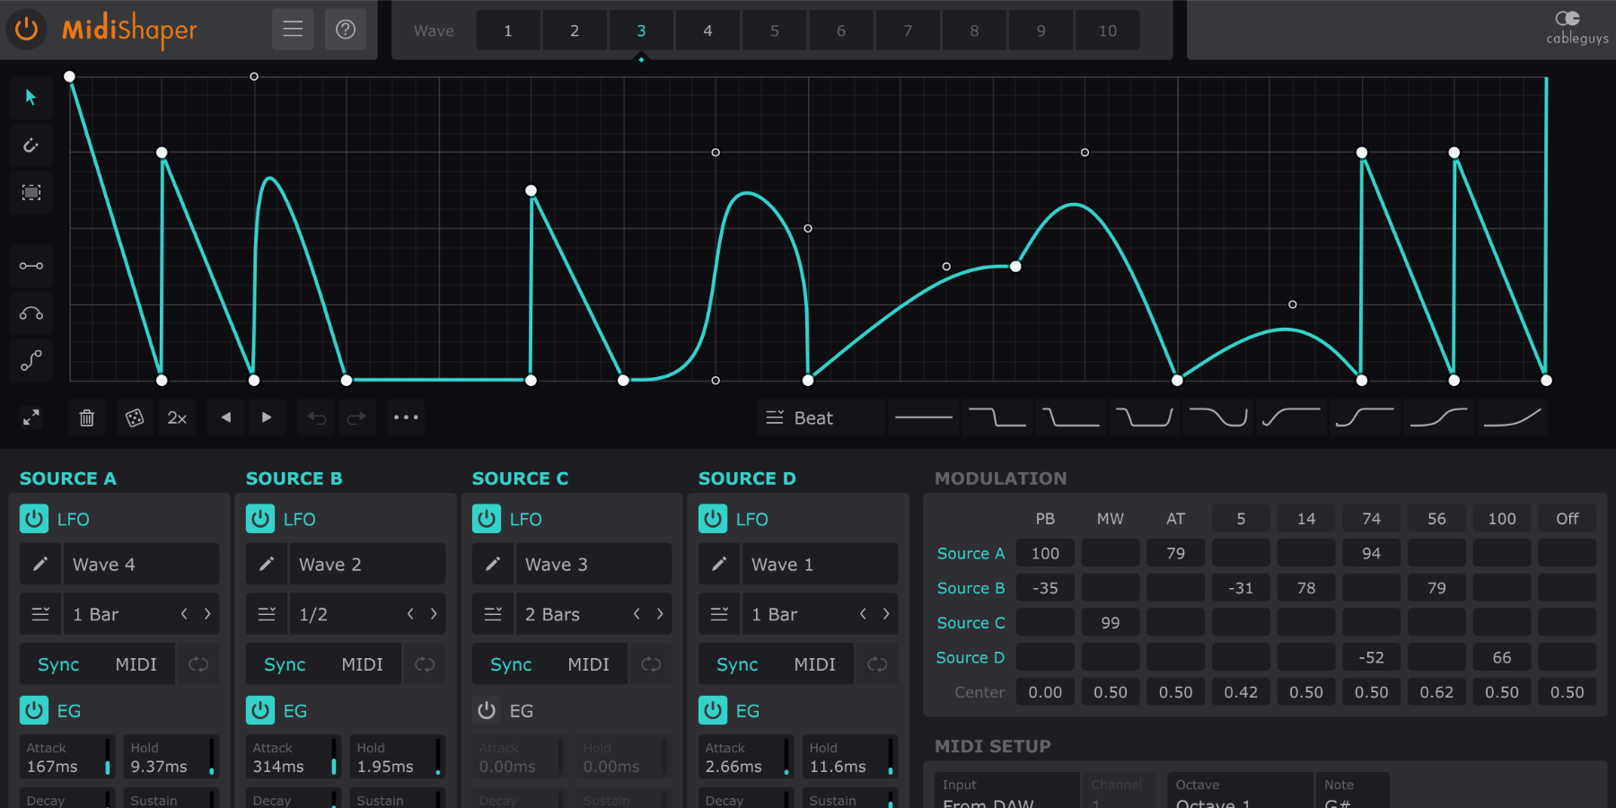Select the pointer tool in the left toolbar
The image size is (1616, 808).
[31, 97]
